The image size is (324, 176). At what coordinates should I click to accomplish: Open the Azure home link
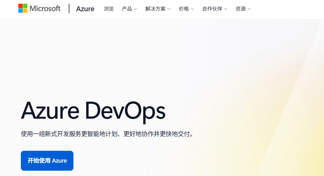click(85, 9)
